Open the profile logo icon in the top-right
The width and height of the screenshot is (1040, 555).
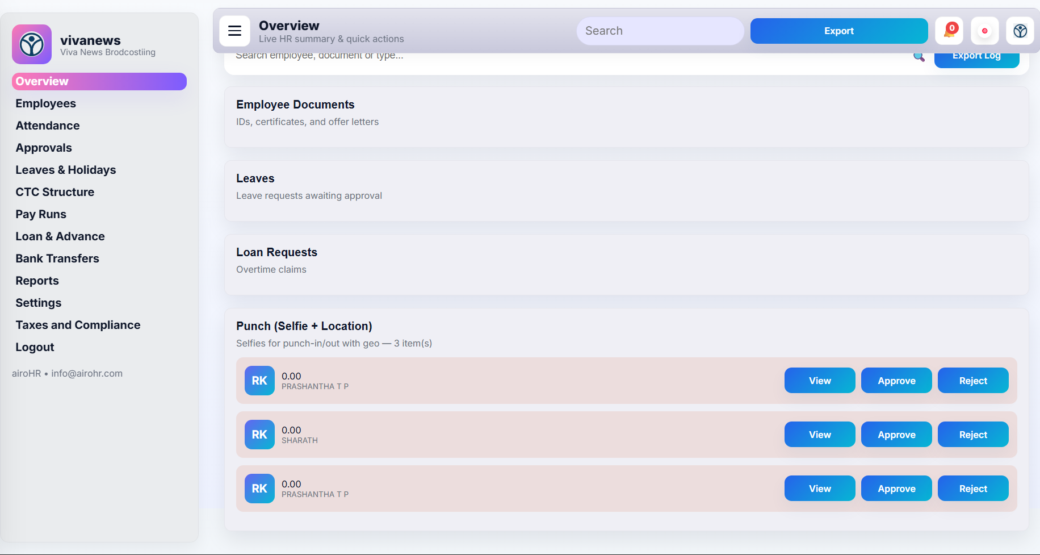coord(1020,31)
